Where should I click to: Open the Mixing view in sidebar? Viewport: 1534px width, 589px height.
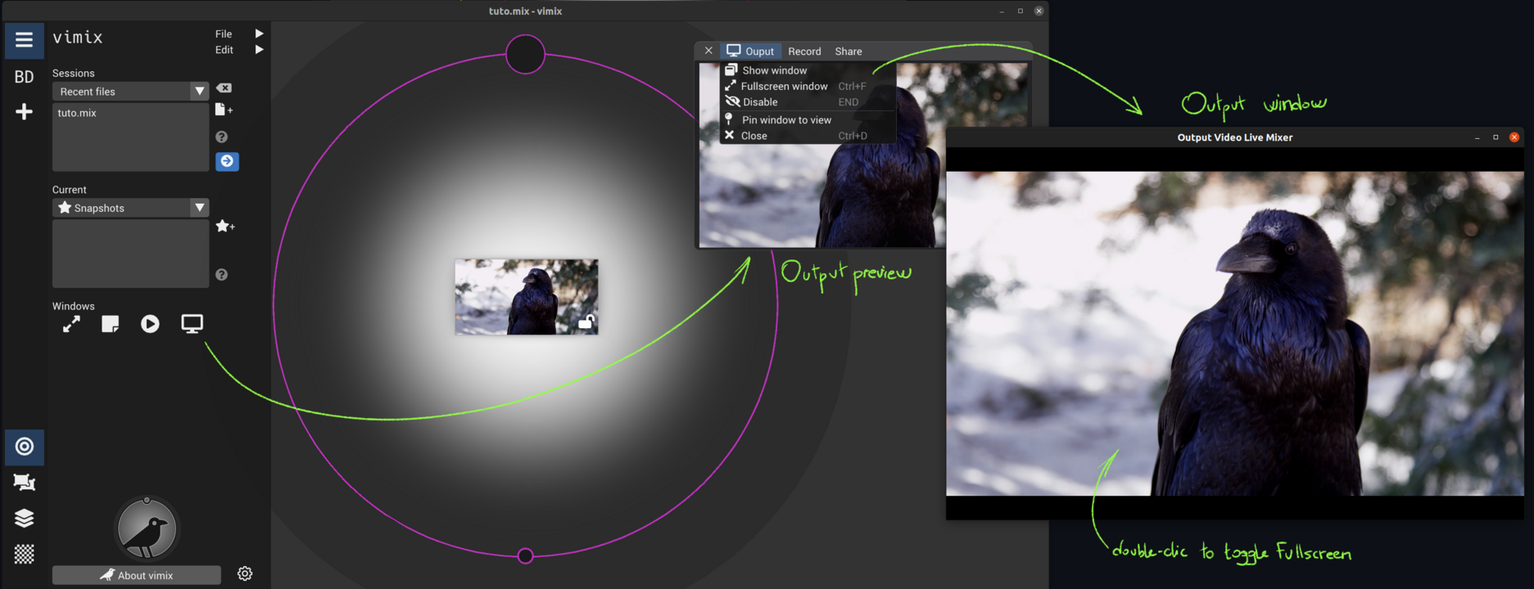pos(25,447)
